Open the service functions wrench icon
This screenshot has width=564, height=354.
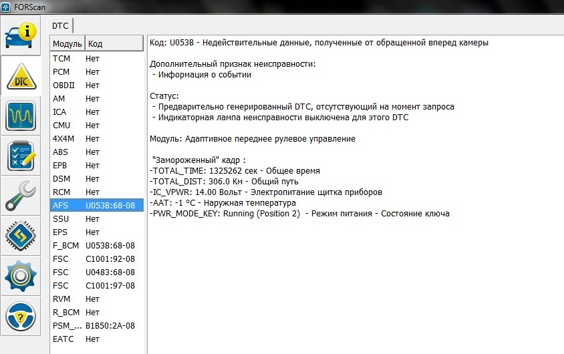(21, 196)
